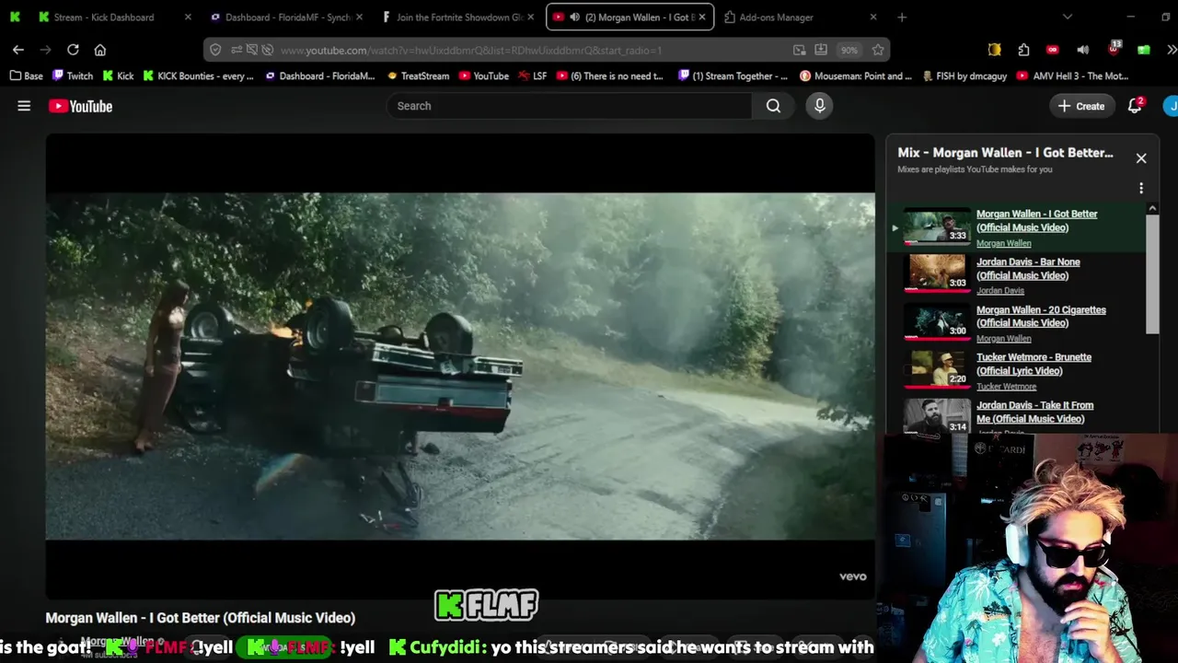Open the speaker volume extension icon

[1083, 50]
